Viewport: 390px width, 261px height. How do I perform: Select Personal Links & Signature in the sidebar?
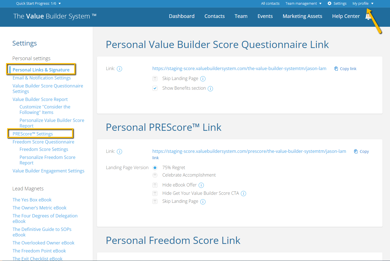click(x=41, y=70)
